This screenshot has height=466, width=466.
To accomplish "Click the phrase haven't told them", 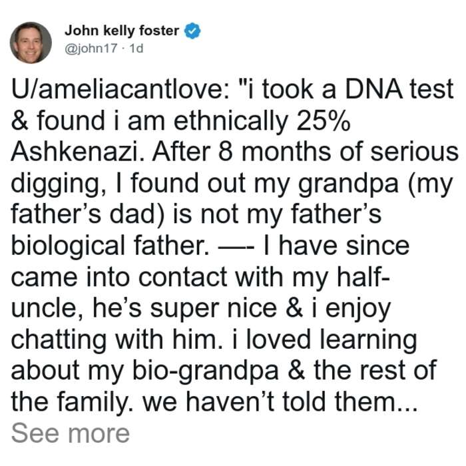I will [292, 402].
